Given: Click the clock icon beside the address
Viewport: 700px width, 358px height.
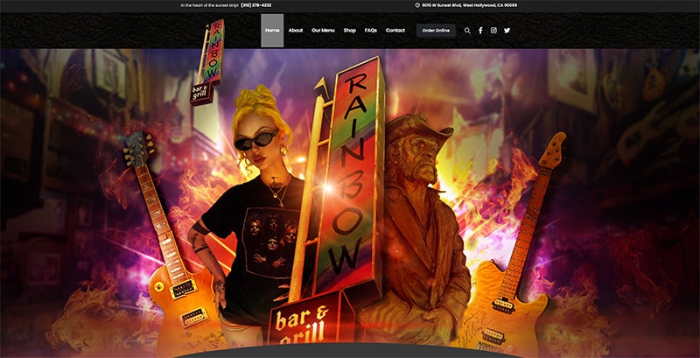Looking at the screenshot, I should point(417,5).
